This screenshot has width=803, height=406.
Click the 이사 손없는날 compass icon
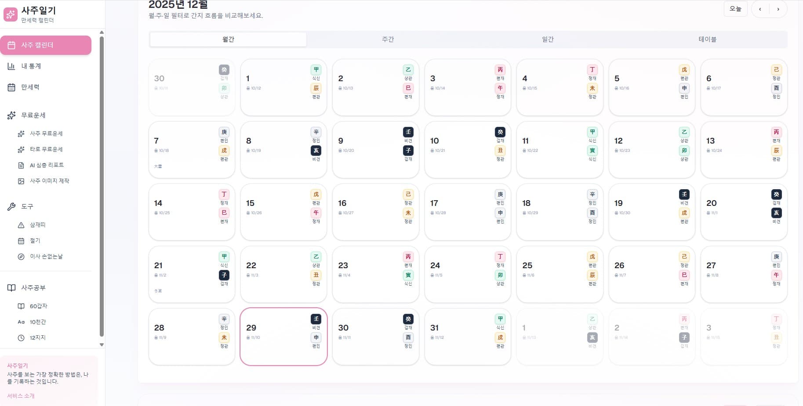(21, 257)
